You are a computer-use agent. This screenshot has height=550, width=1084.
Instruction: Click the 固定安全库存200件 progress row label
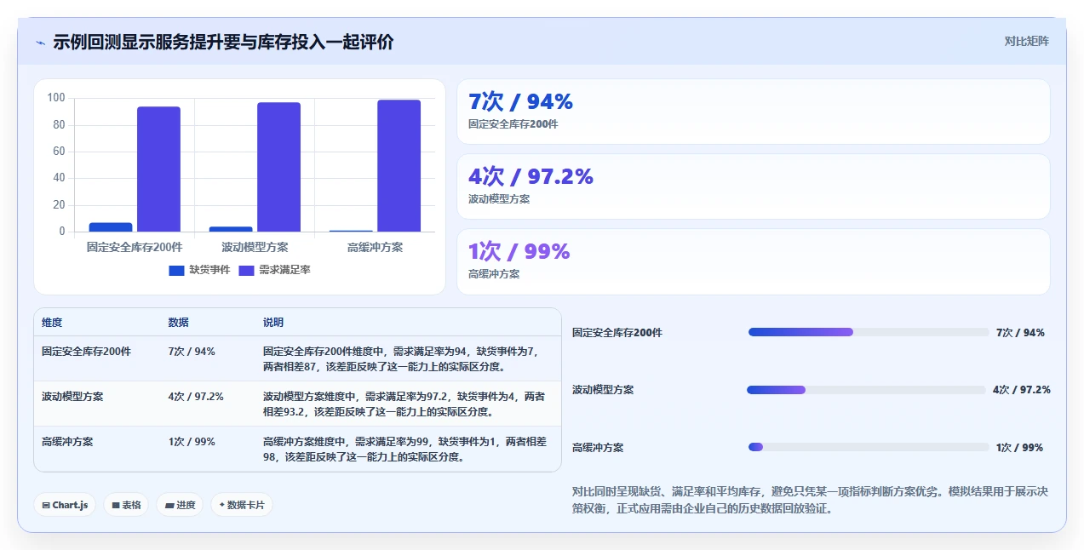617,333
